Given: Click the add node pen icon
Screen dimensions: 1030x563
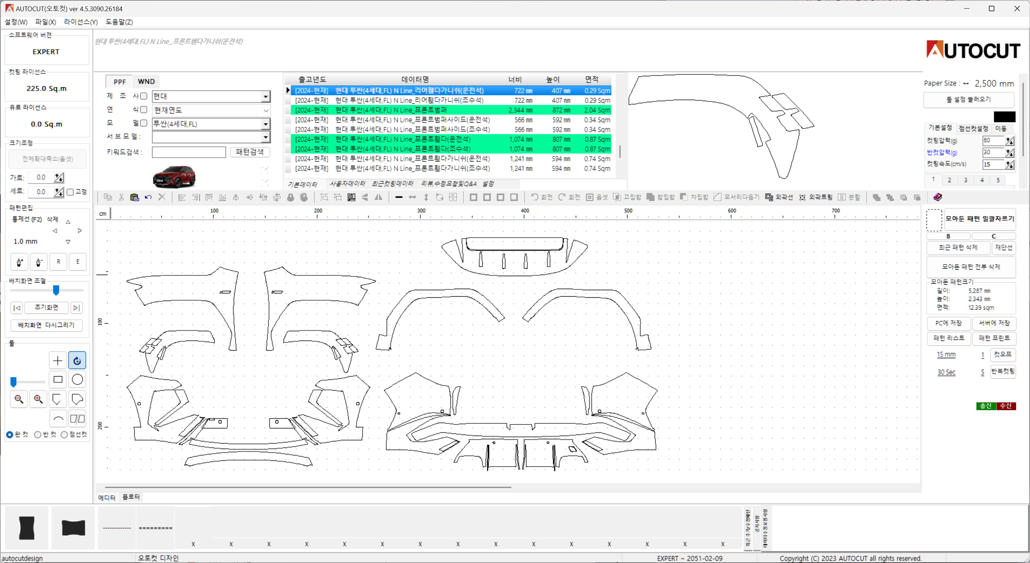Looking at the screenshot, I should (x=19, y=262).
